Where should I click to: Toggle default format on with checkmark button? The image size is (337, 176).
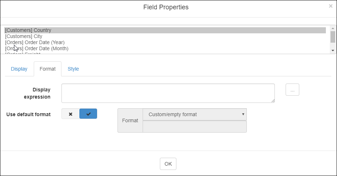click(x=88, y=114)
